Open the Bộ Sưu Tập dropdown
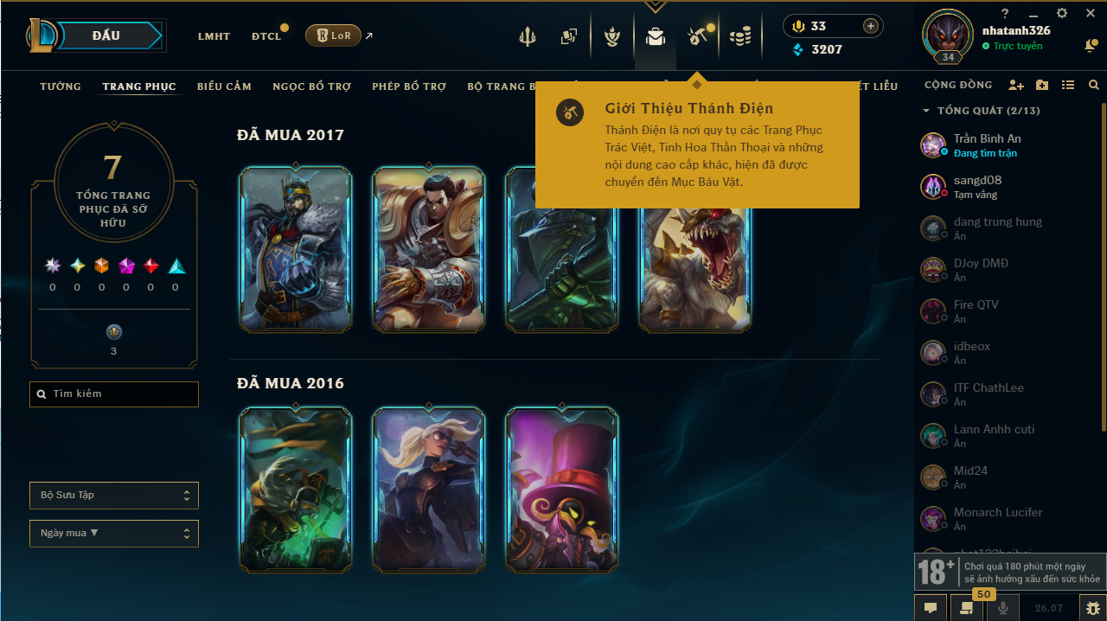Viewport: 1107px width, 621px height. click(x=114, y=496)
